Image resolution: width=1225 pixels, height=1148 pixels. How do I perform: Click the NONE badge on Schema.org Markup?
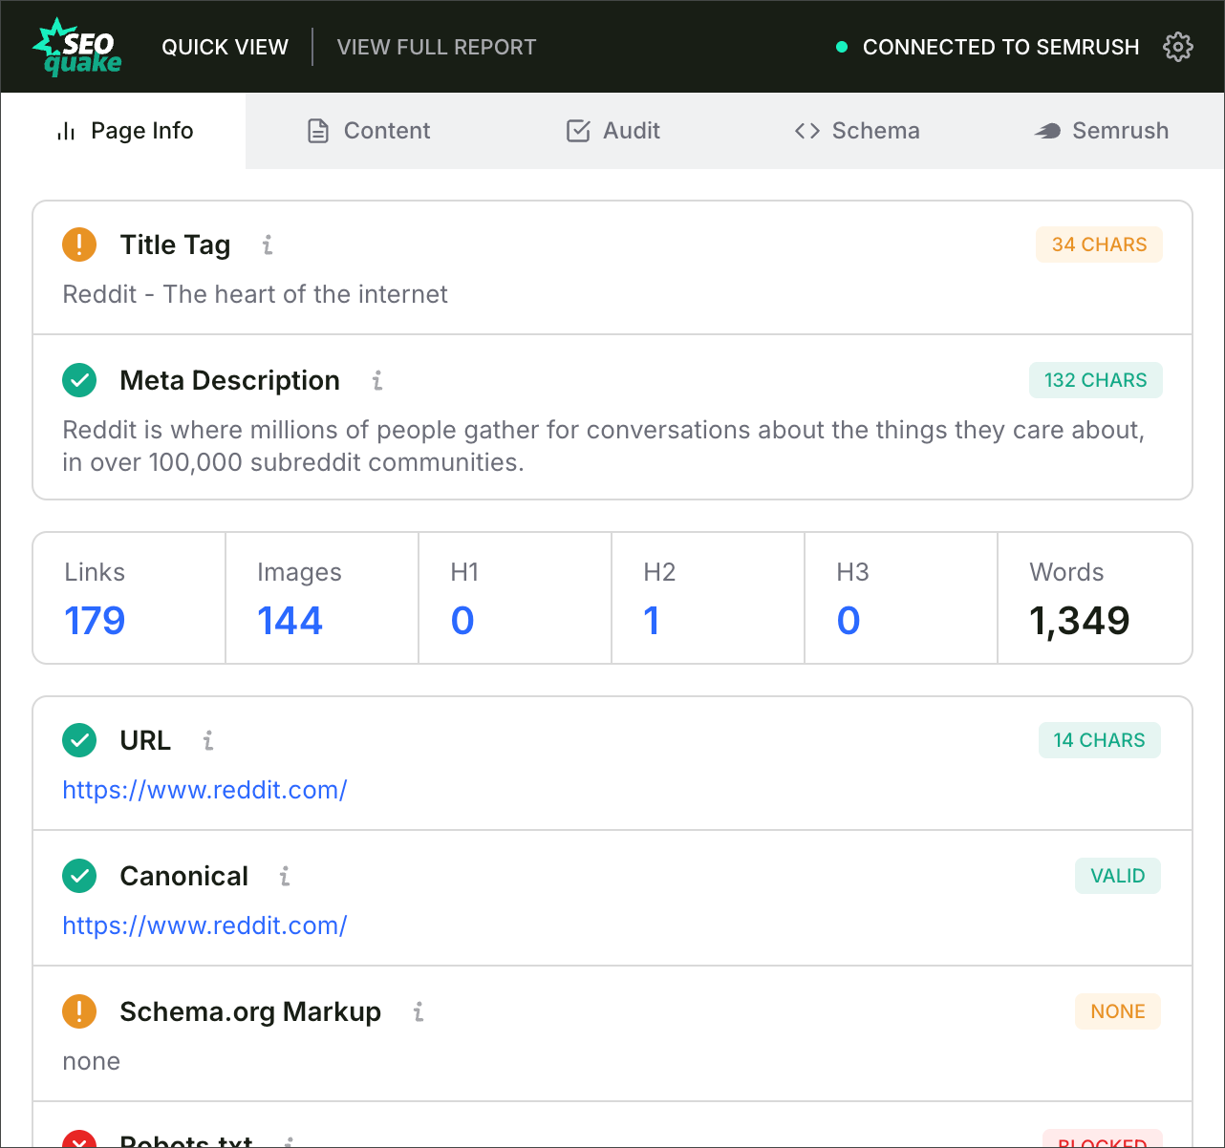pos(1118,1011)
